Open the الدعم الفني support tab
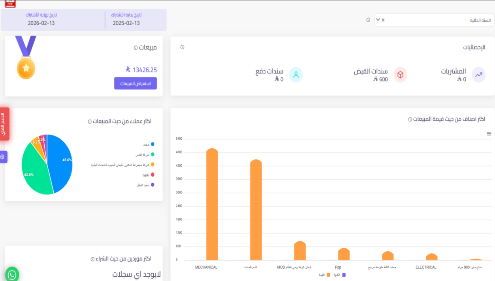The image size is (495, 281). pyautogui.click(x=5, y=123)
